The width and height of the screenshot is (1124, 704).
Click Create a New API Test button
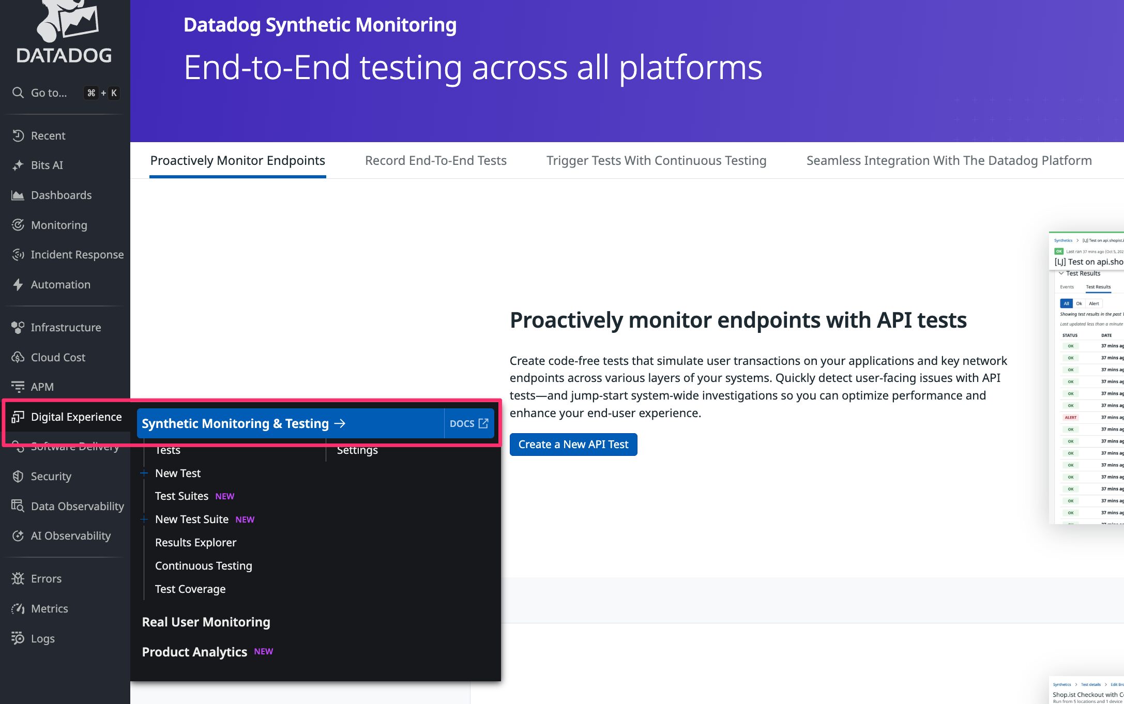tap(573, 445)
